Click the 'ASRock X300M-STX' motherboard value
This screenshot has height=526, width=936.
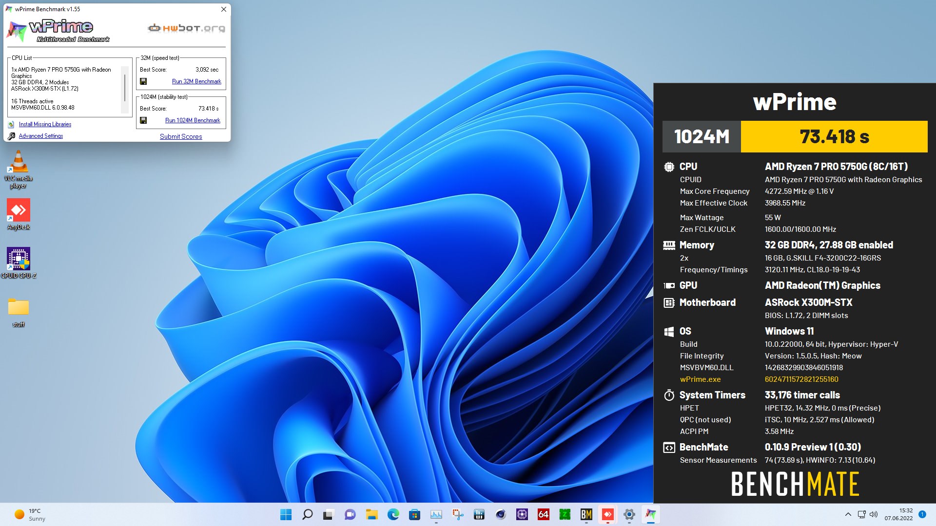[x=808, y=302]
